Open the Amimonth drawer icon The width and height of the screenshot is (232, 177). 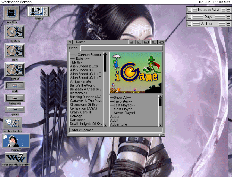[x=15, y=98]
